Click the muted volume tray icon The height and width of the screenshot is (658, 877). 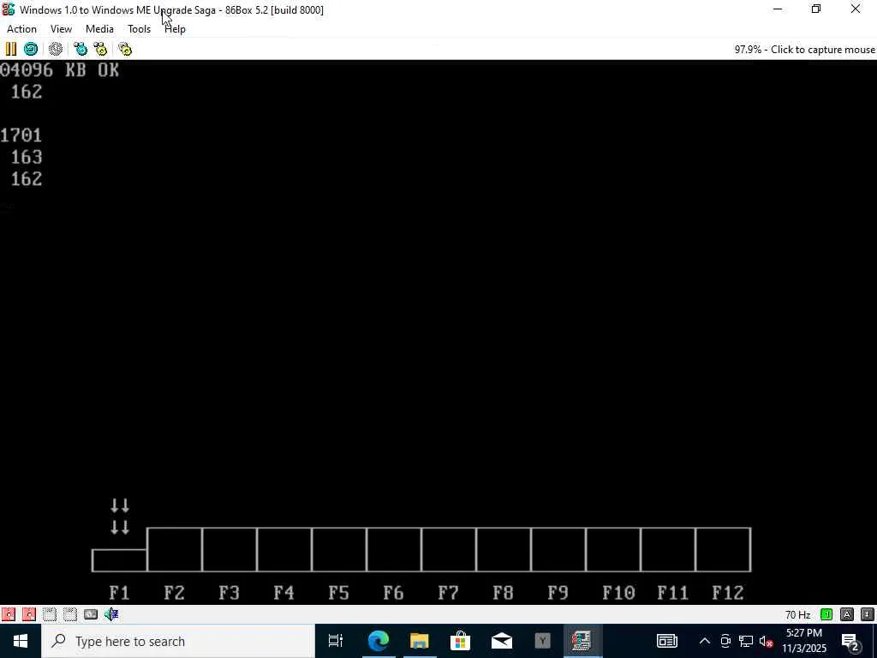(767, 641)
